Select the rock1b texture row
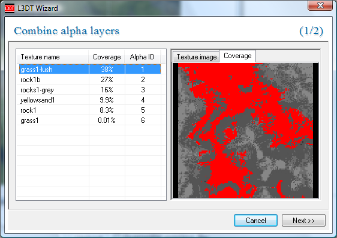 [90, 80]
